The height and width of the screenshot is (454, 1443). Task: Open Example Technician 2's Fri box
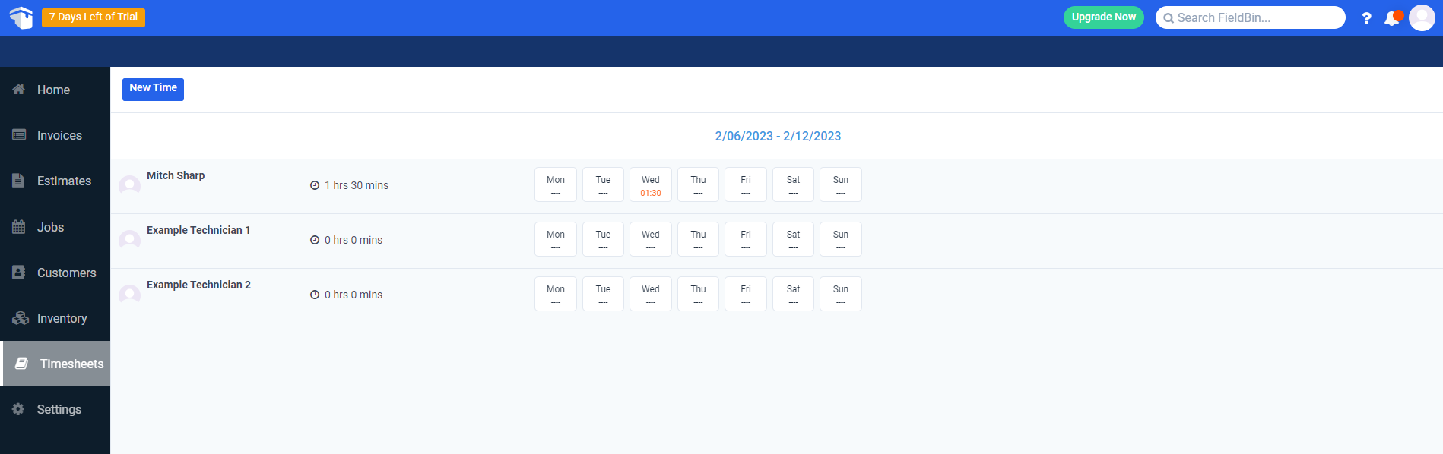coord(746,294)
